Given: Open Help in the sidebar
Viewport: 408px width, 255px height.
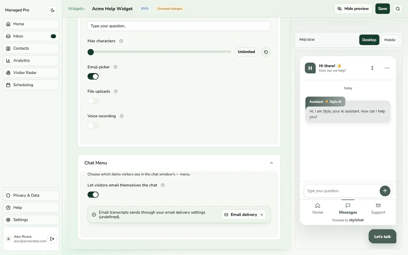Looking at the screenshot, I should click(31, 208).
